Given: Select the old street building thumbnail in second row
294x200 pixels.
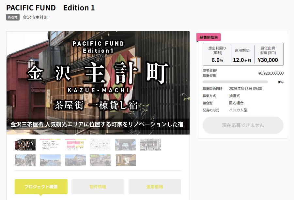Looking at the screenshot, I should pos(25,160).
